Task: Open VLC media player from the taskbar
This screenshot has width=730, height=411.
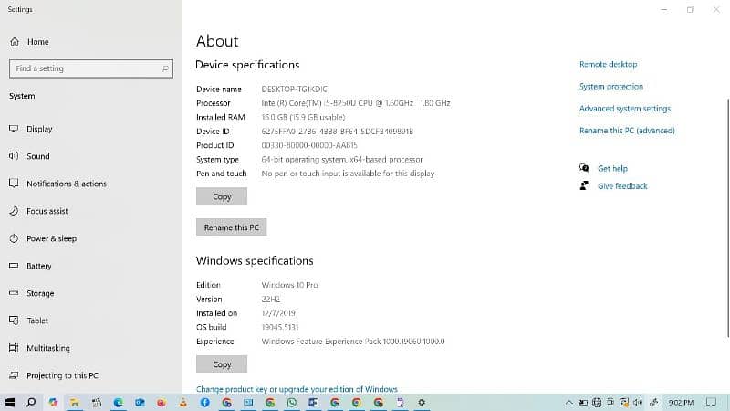Action: tap(183, 402)
